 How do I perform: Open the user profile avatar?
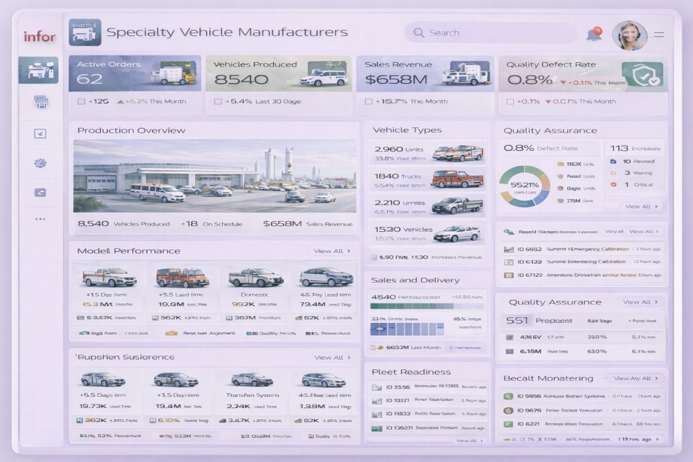(x=629, y=34)
